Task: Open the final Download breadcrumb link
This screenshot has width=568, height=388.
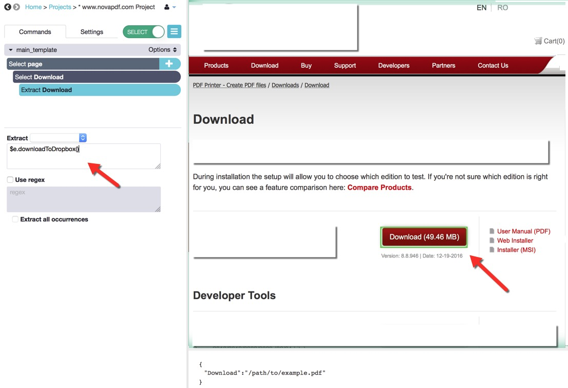Action: pos(316,85)
